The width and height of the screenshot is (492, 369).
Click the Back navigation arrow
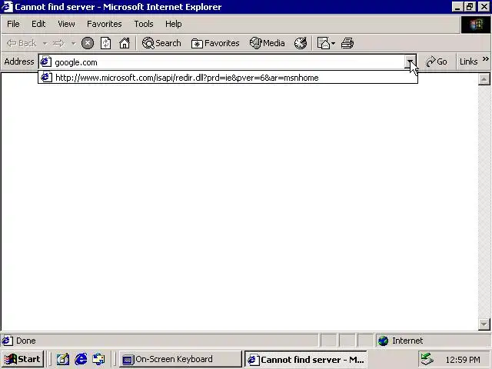tap(21, 43)
